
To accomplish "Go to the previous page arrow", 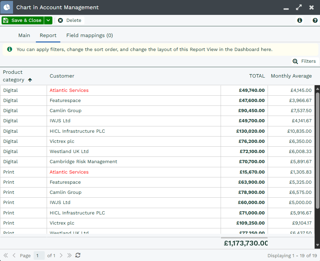I will [14, 255].
